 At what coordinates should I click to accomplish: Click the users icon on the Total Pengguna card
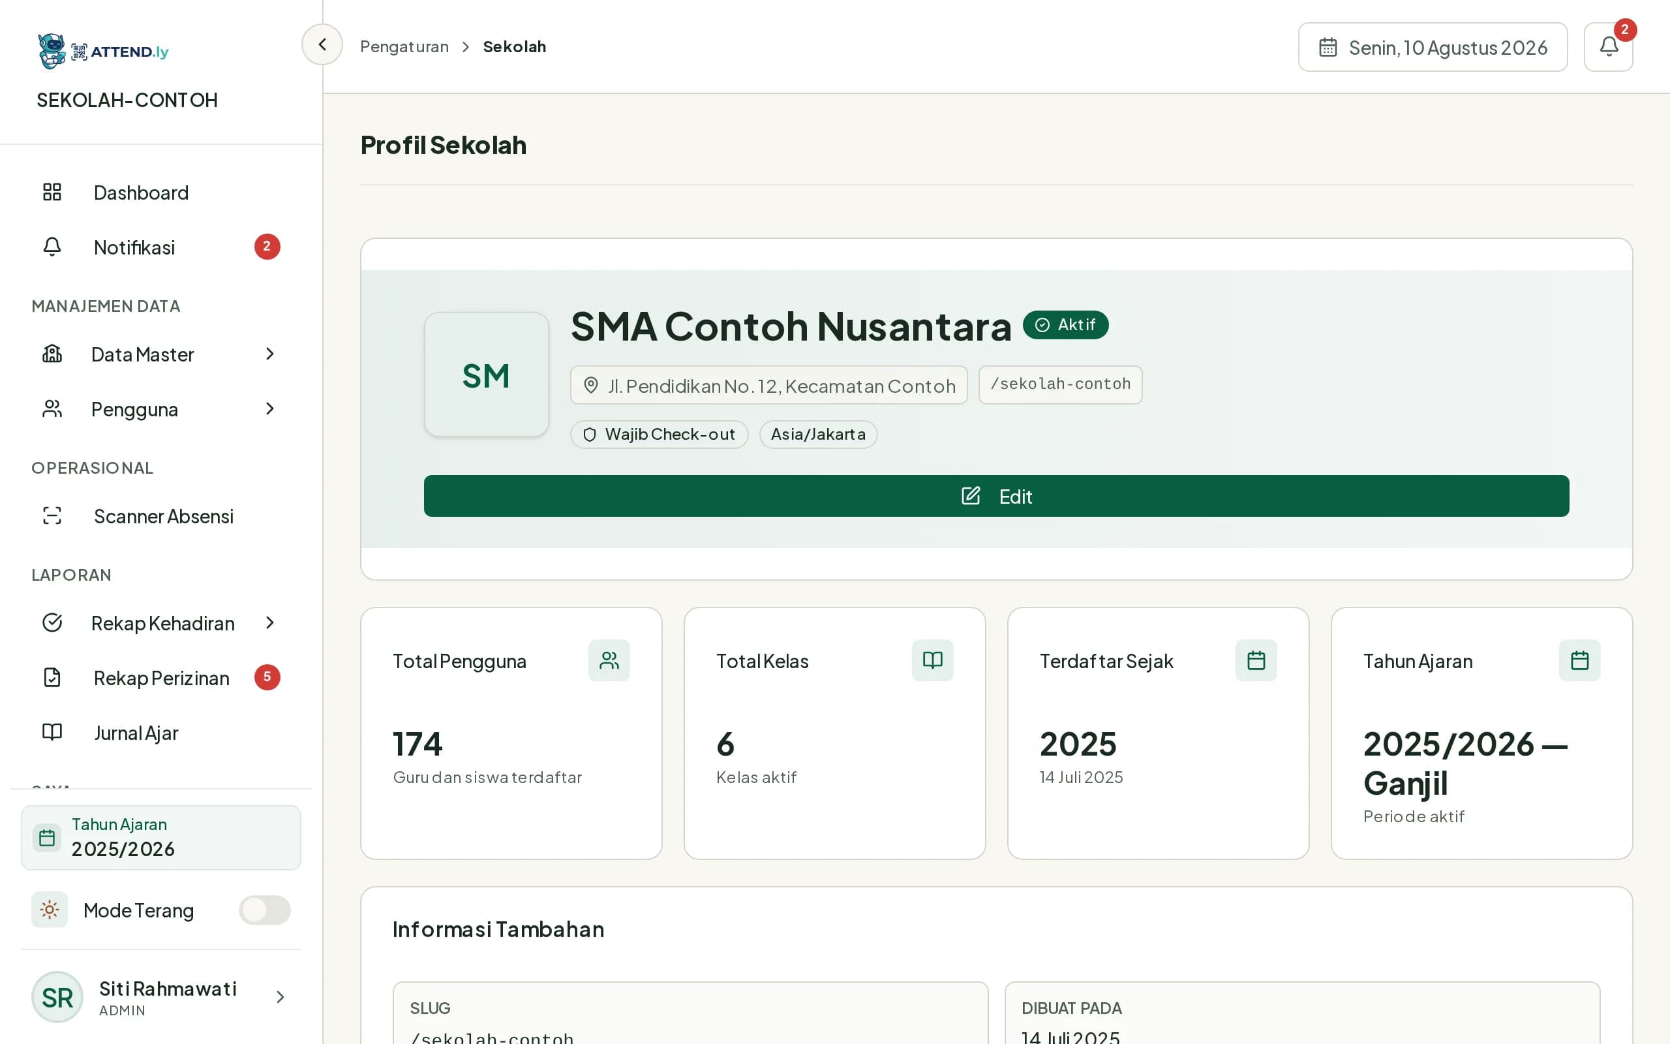609,661
